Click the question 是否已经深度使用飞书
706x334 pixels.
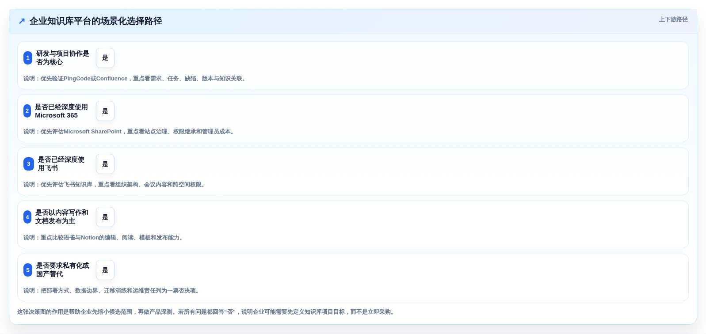tap(61, 164)
